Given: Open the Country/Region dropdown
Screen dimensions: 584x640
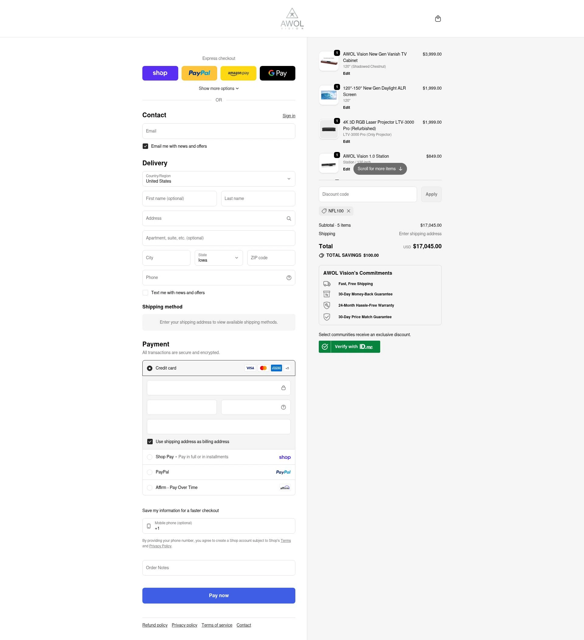Looking at the screenshot, I should click(219, 179).
